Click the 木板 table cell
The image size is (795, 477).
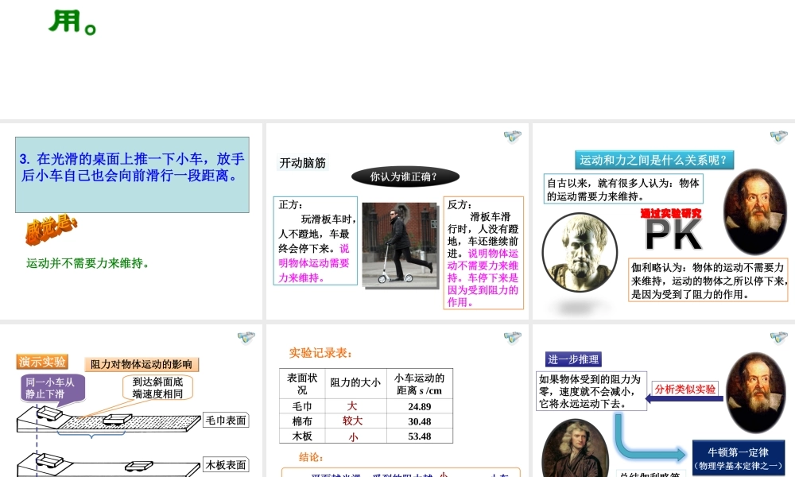(x=302, y=436)
